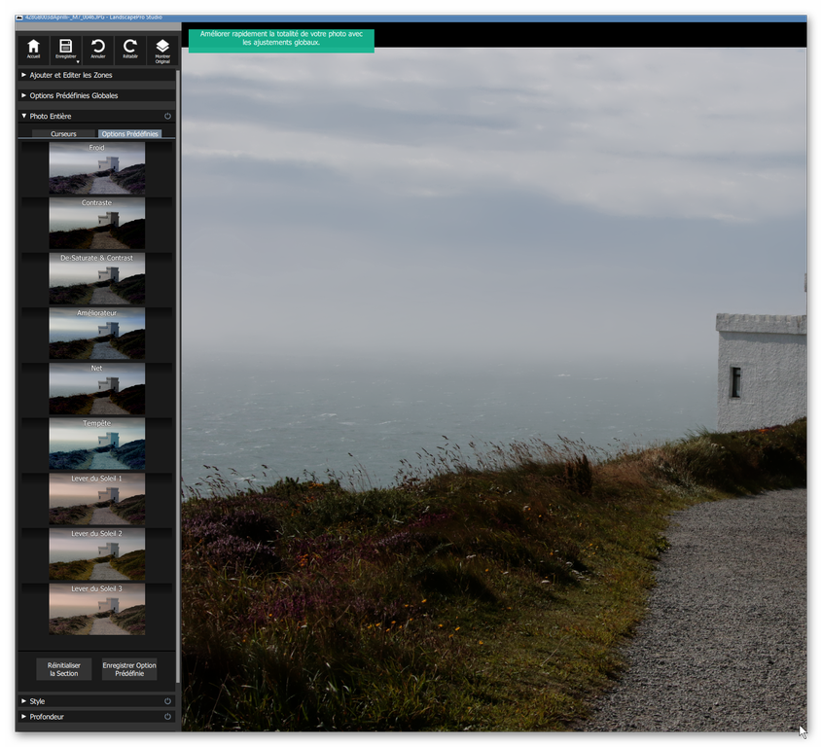Toggle the Profondeur power switch
This screenshot has height=747, width=822.
pos(166,717)
